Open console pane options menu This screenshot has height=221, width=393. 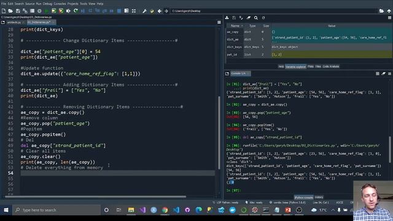389,74
